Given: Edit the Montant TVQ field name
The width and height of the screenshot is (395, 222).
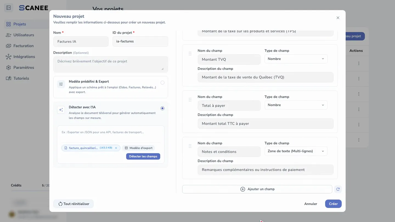Looking at the screenshot, I should [x=229, y=59].
